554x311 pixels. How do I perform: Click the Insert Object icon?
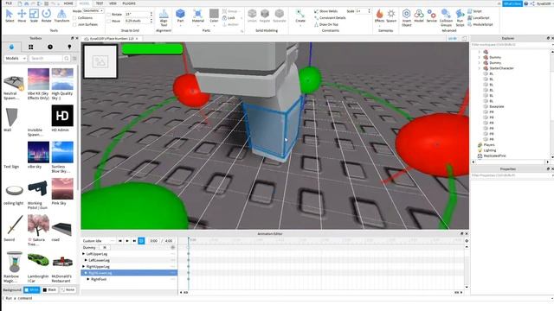[406, 17]
